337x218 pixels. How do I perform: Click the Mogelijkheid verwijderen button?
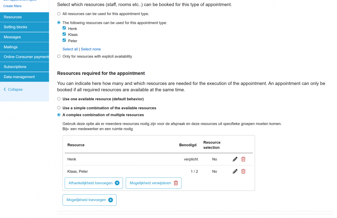154,183
